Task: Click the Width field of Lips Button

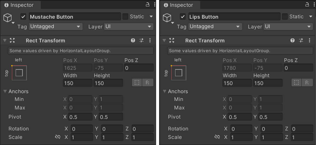Action: click(237, 83)
